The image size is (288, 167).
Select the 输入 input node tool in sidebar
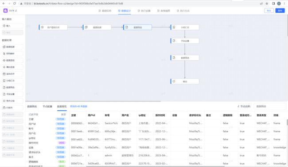click(12, 26)
